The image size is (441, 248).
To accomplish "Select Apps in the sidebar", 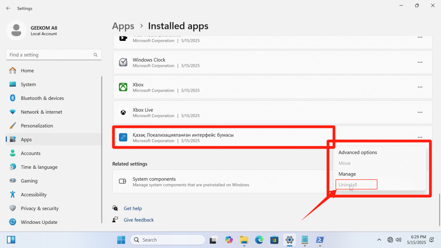I will click(x=53, y=139).
